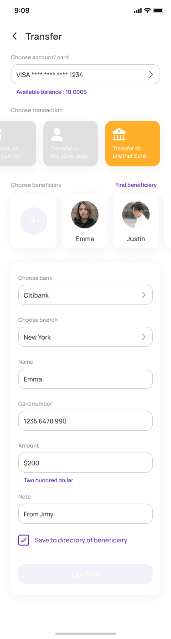Select the bank building icon tile
This screenshot has height=639, width=171.
(x=119, y=134)
